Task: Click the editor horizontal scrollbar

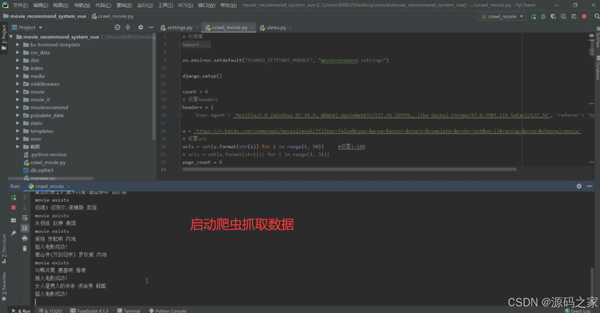Action: (x=349, y=169)
